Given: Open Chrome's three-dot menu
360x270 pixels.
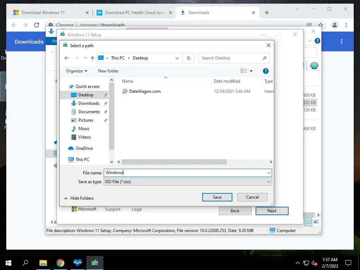Looking at the screenshot, I should click(346, 25).
